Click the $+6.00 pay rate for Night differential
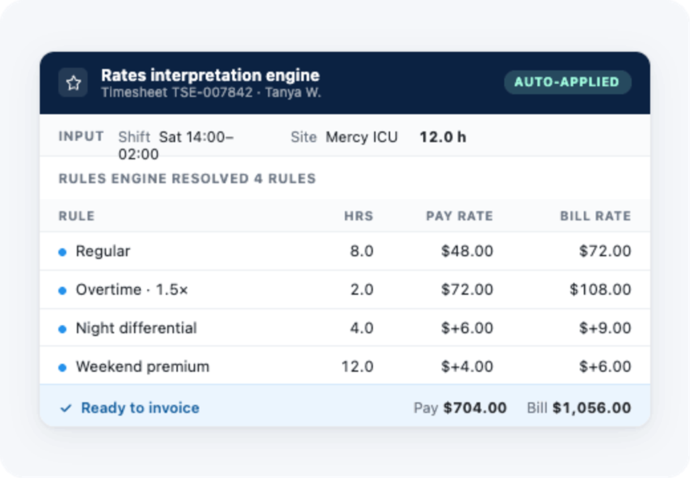Viewport: 690px width, 478px height. point(467,328)
